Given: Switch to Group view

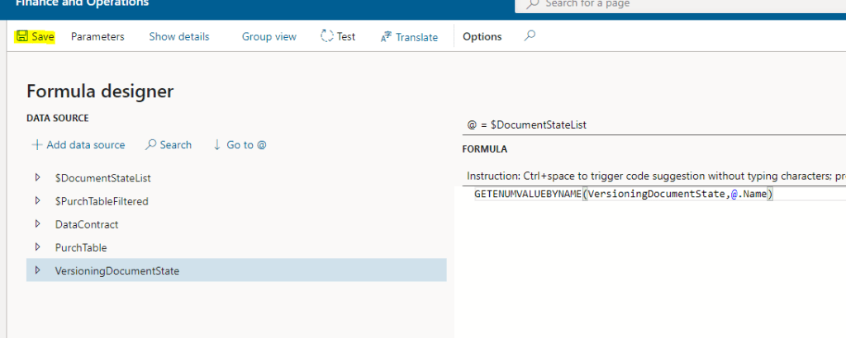Looking at the screenshot, I should pos(269,37).
